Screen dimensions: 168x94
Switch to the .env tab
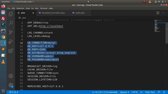(26, 13)
